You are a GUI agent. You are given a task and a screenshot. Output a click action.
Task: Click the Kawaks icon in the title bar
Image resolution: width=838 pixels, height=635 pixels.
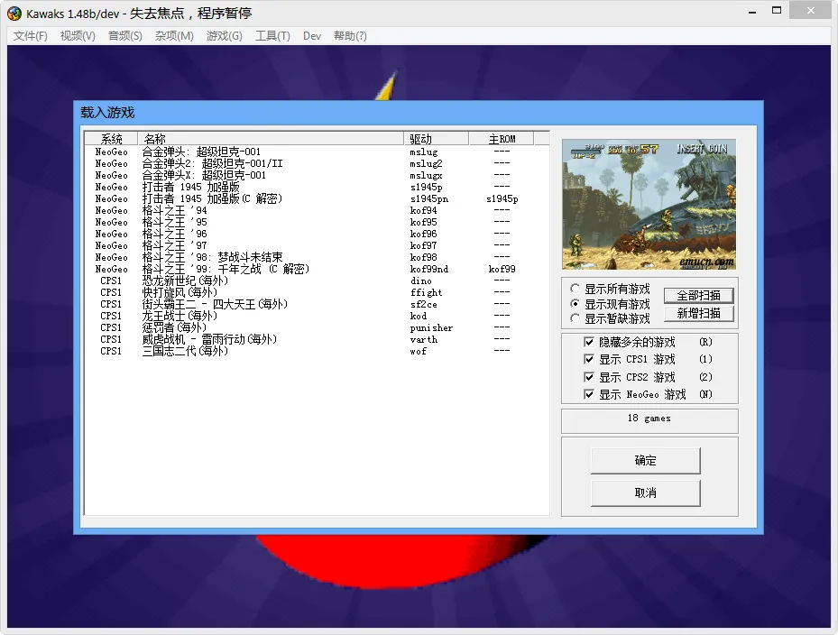13,12
